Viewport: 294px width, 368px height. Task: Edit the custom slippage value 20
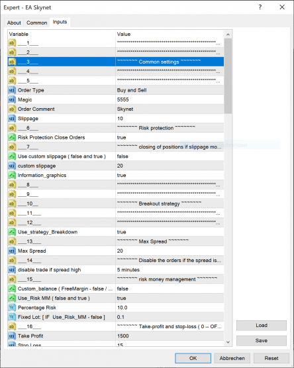coord(170,166)
